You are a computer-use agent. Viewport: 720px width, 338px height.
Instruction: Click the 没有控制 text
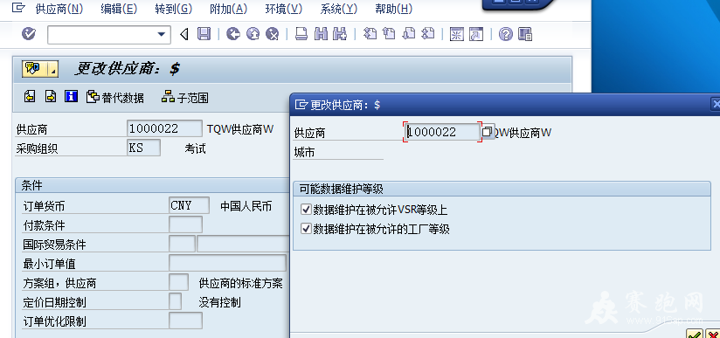point(219,302)
